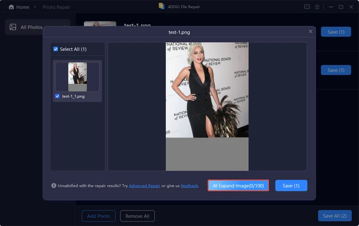The width and height of the screenshot is (359, 226).
Task: Click Save All (2) button
Action: point(335,215)
